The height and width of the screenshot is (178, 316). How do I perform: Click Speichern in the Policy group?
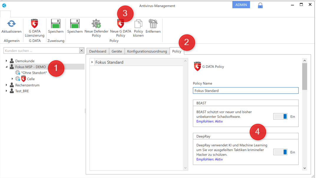pos(75,26)
